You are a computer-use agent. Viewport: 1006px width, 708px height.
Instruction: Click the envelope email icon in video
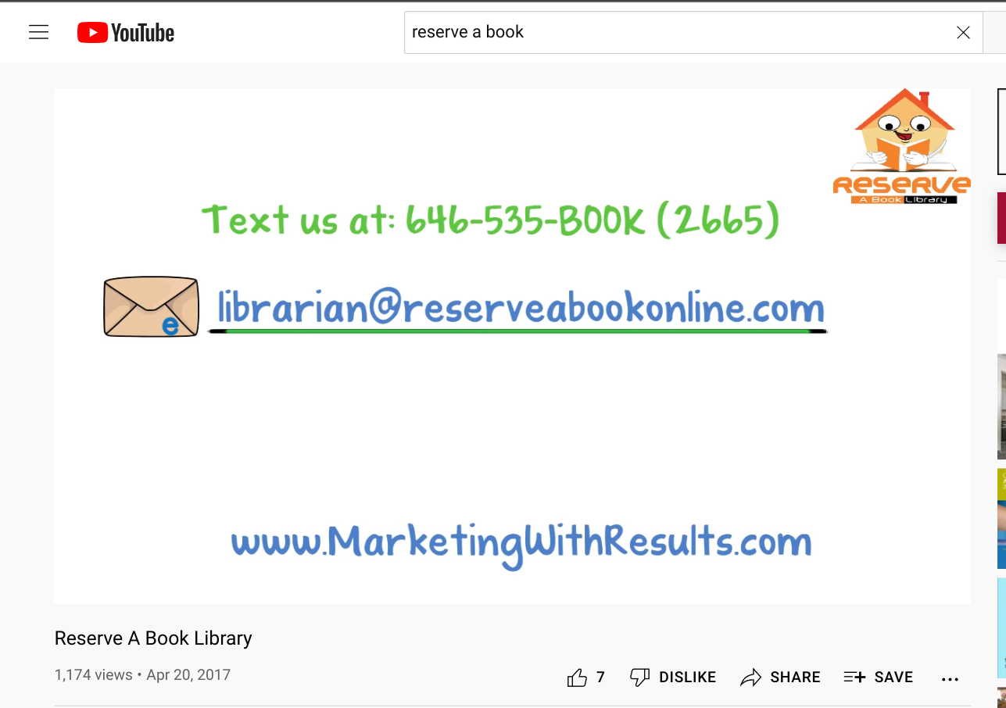pos(152,307)
